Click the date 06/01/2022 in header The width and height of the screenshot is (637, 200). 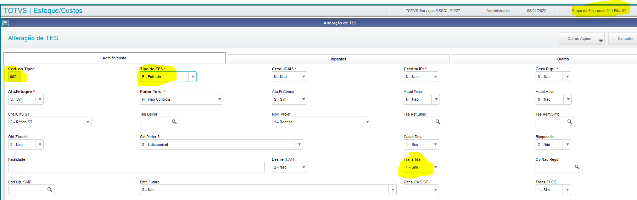click(x=536, y=11)
